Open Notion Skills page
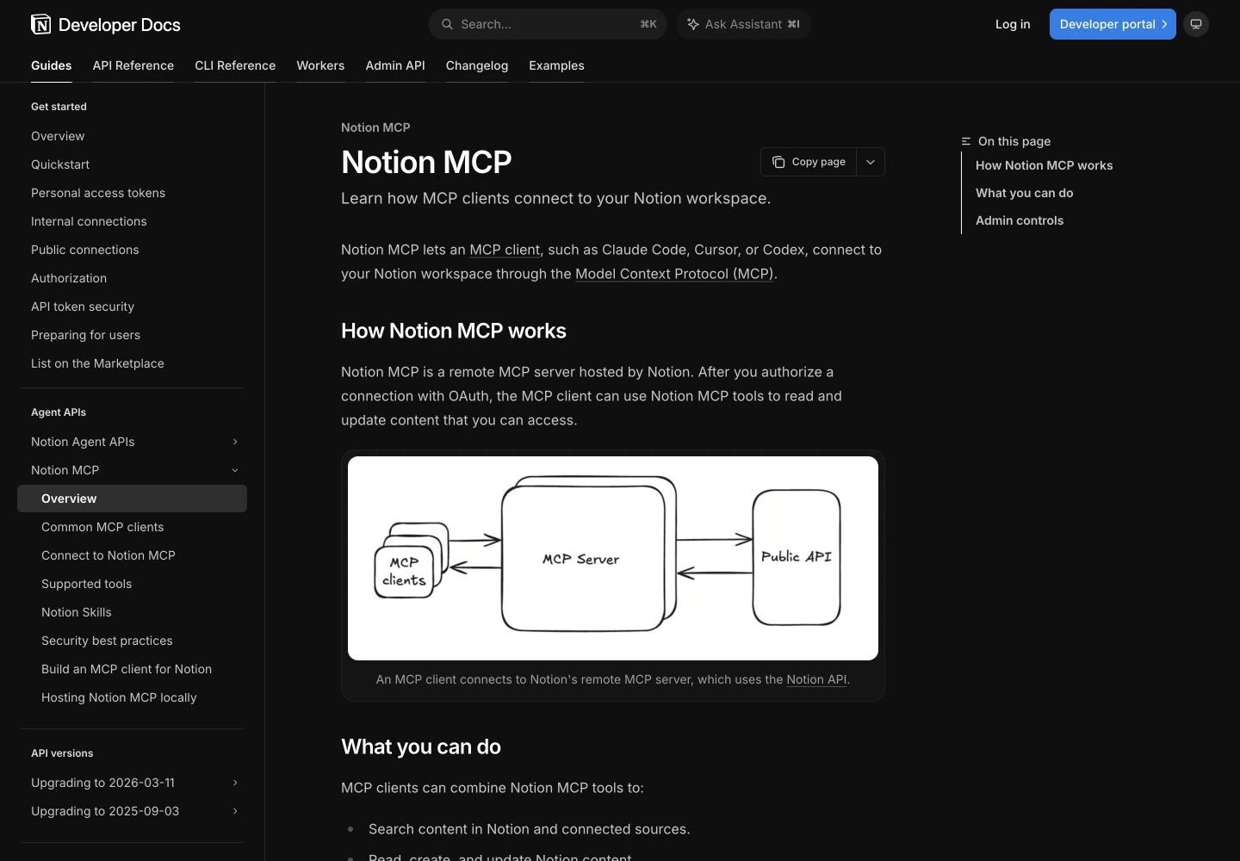This screenshot has width=1240, height=861. click(x=77, y=612)
